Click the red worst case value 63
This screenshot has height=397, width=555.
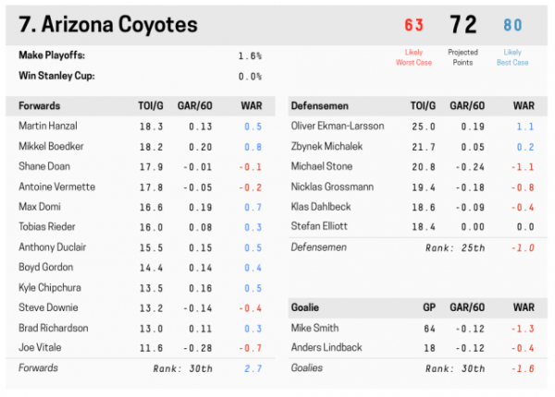point(413,25)
